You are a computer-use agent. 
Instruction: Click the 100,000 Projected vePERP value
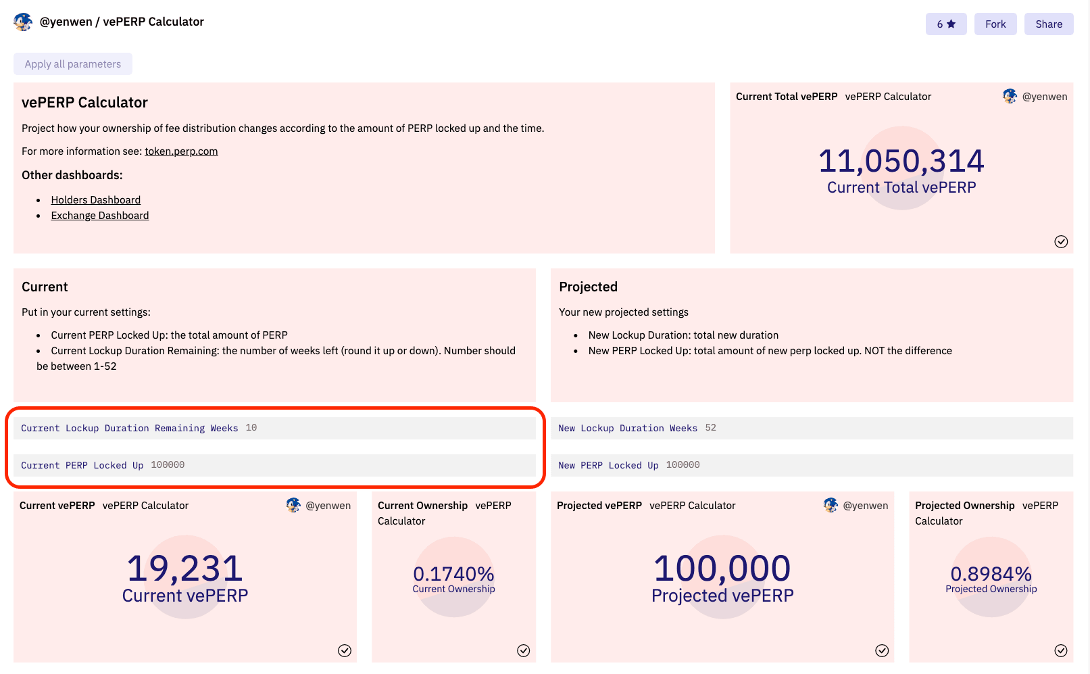pyautogui.click(x=722, y=569)
